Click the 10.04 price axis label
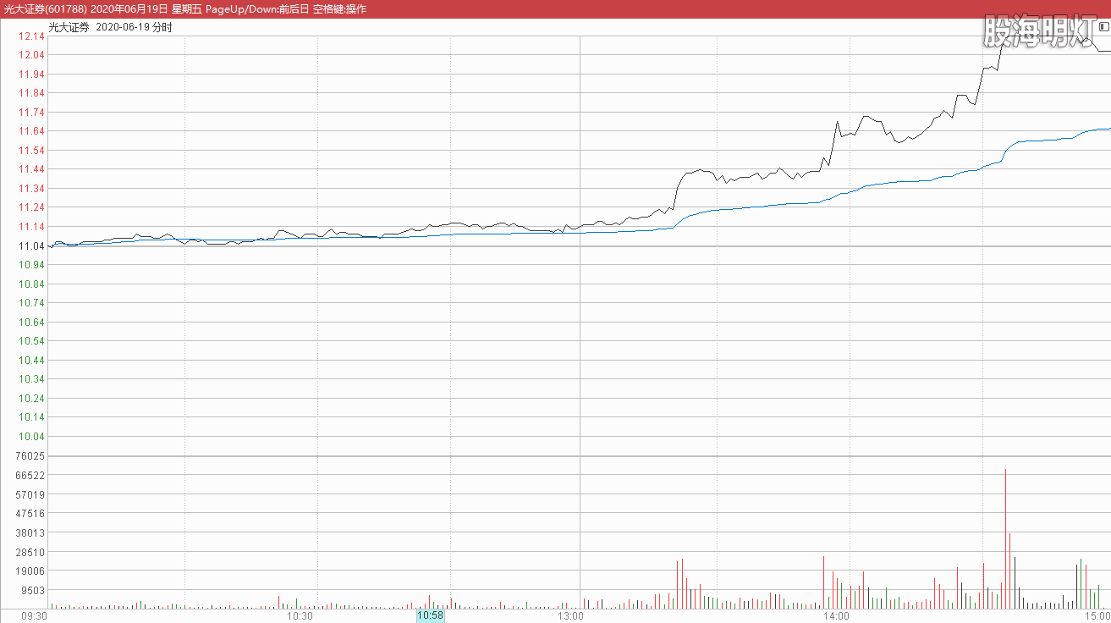 click(x=31, y=436)
